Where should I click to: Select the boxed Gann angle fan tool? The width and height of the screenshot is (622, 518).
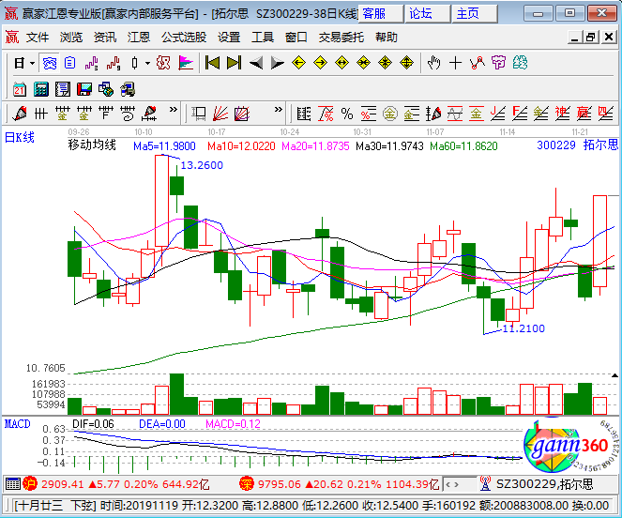pyautogui.click(x=242, y=114)
